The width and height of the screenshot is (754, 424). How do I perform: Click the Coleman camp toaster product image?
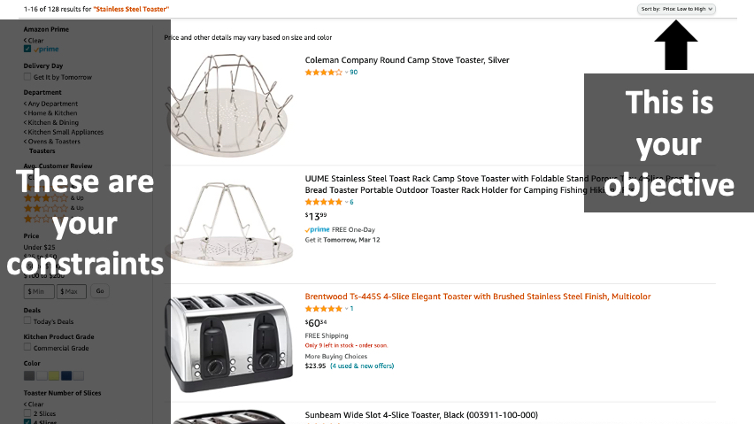pyautogui.click(x=229, y=105)
